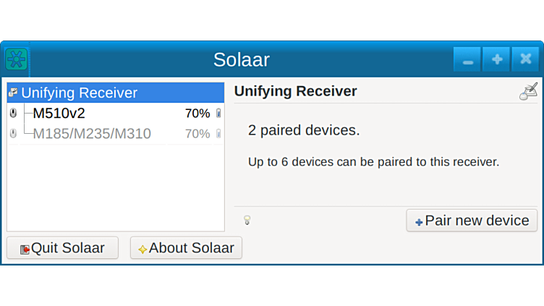Minimize the Solaar window
This screenshot has width=544, height=306.
(467, 60)
